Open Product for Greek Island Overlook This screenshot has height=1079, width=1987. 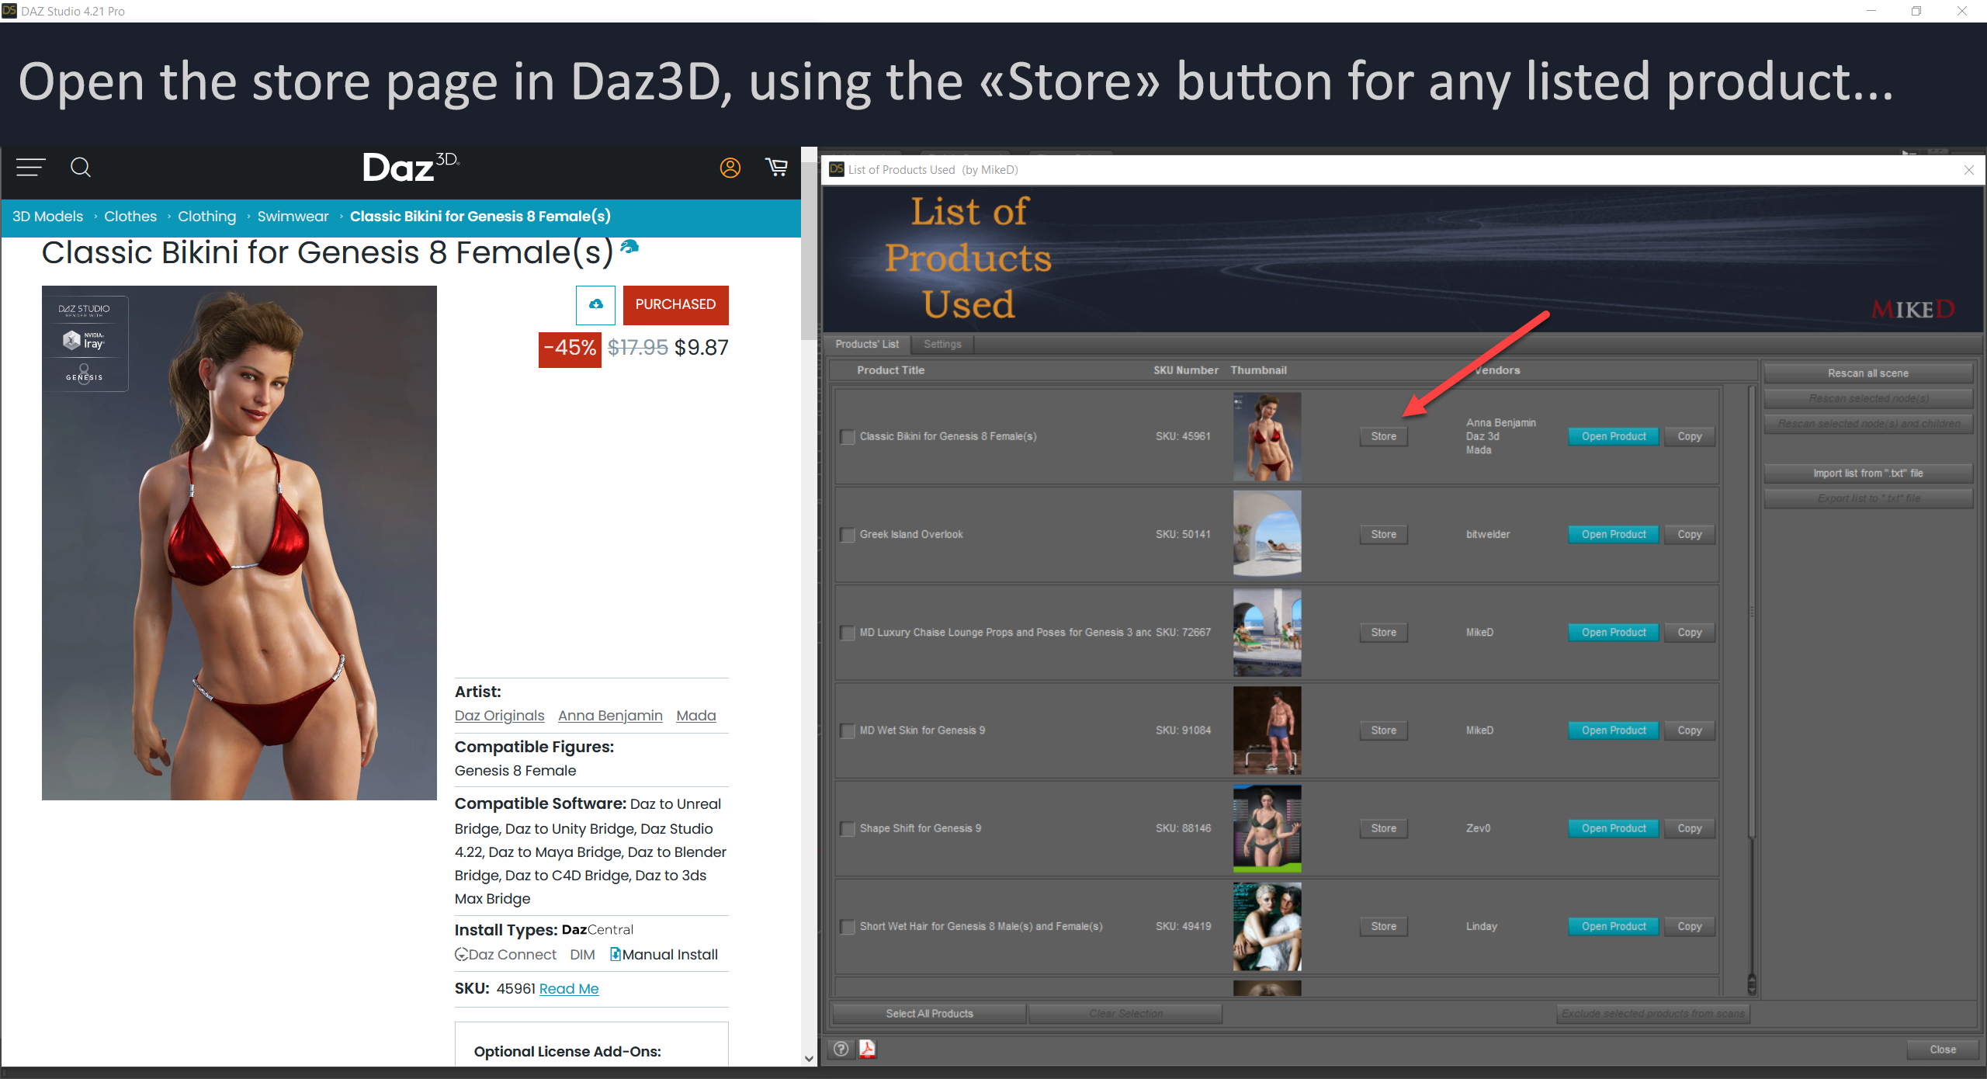1613,534
